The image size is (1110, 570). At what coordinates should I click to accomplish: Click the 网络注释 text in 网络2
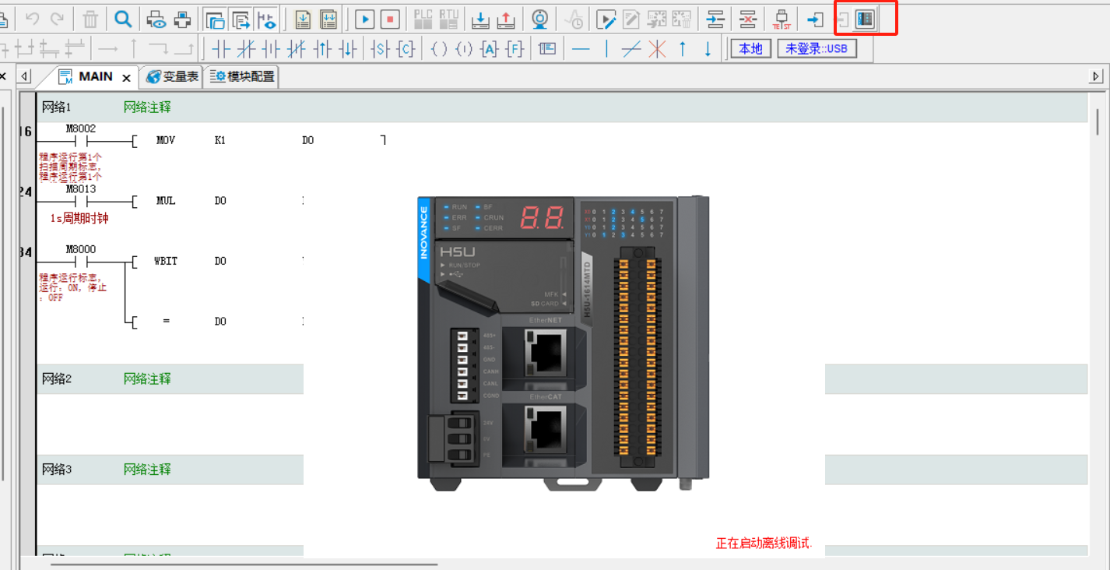point(147,379)
